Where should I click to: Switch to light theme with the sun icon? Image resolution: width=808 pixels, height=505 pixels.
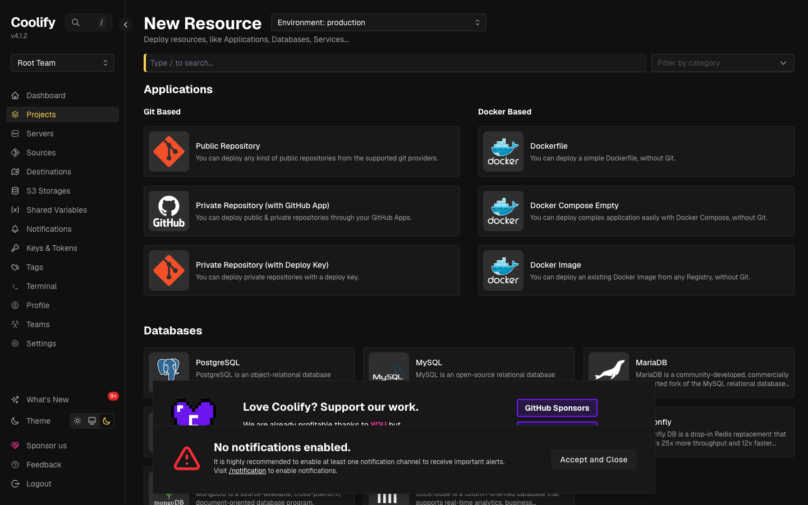point(77,421)
